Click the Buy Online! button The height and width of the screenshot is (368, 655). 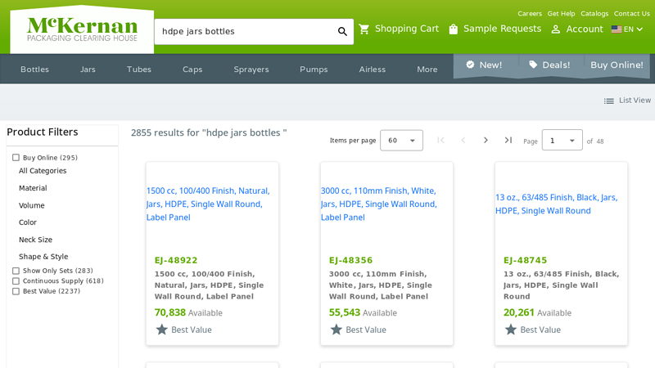[x=617, y=65]
